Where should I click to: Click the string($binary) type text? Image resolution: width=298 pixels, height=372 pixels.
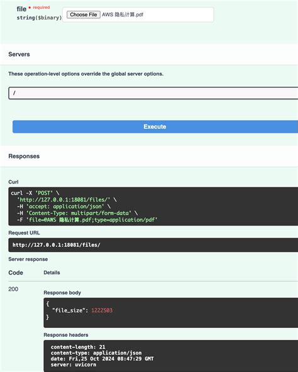pos(39,18)
